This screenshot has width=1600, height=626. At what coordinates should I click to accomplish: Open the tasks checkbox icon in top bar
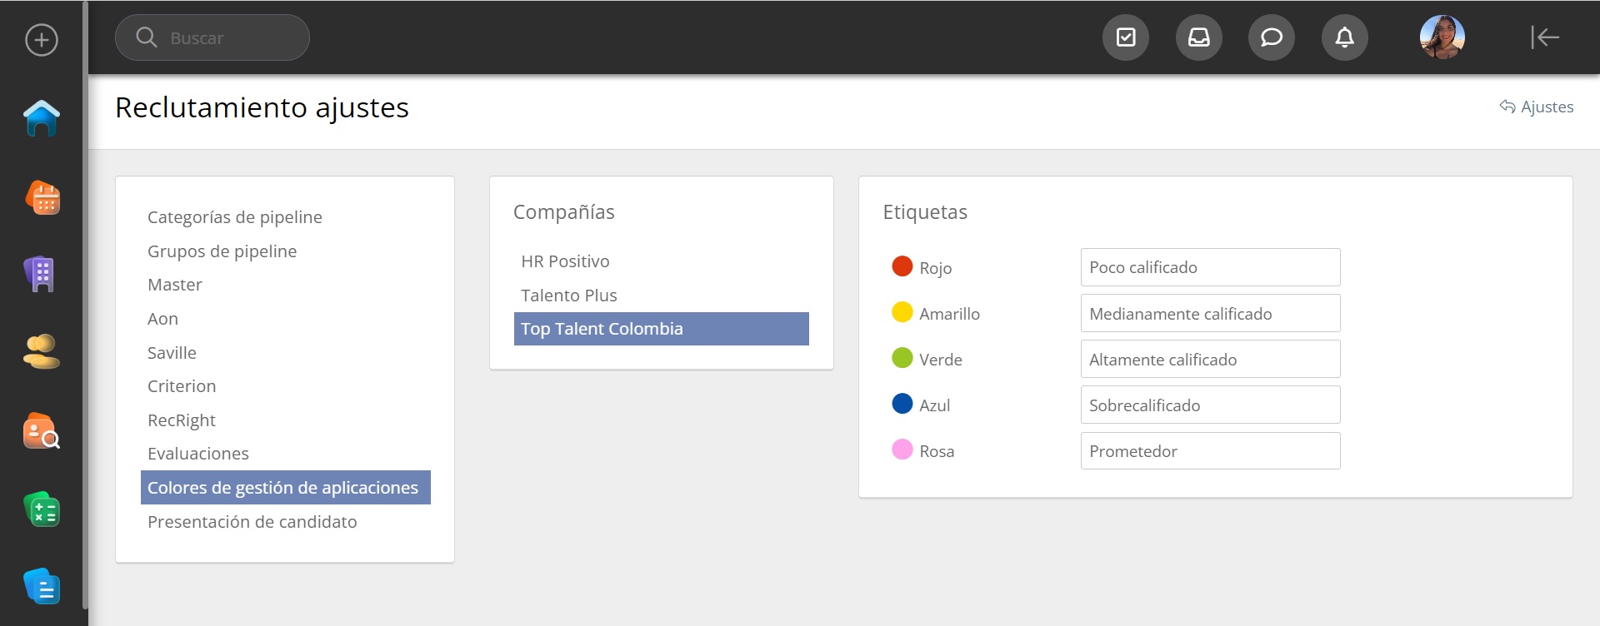tap(1126, 37)
